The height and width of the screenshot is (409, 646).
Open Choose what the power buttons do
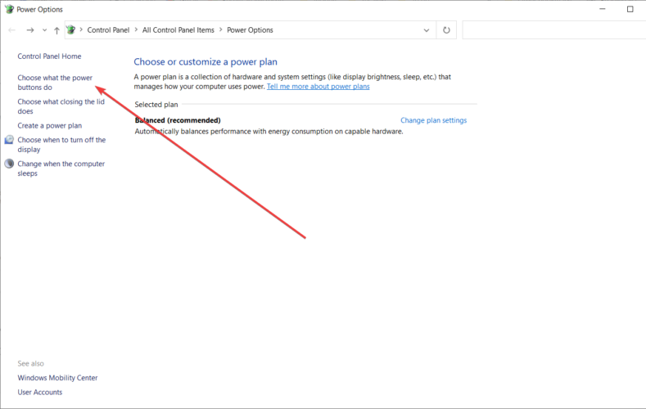[x=55, y=83]
